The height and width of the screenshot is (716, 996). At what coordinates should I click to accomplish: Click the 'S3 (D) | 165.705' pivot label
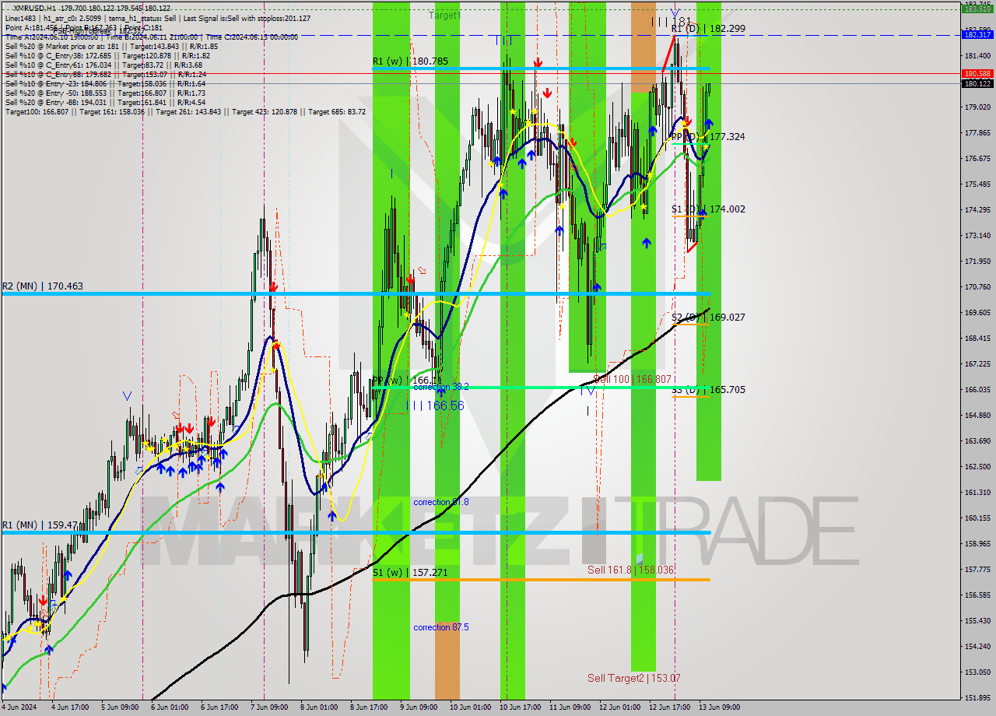[x=708, y=389]
